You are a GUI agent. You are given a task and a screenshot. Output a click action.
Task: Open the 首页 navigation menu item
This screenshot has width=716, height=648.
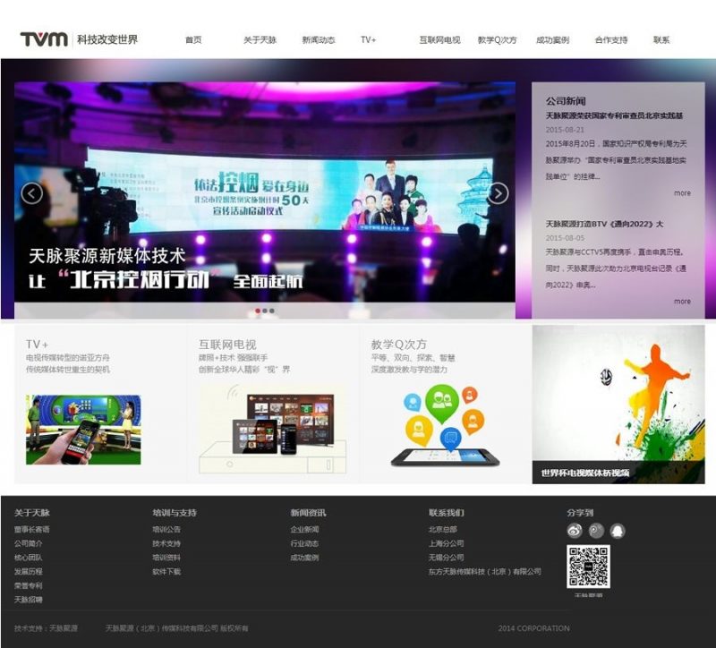point(193,40)
